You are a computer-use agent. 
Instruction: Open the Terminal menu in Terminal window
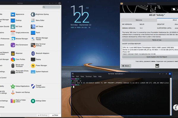[88, 76]
